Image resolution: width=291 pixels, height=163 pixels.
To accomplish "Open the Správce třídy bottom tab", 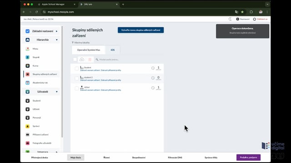I will (x=211, y=158).
